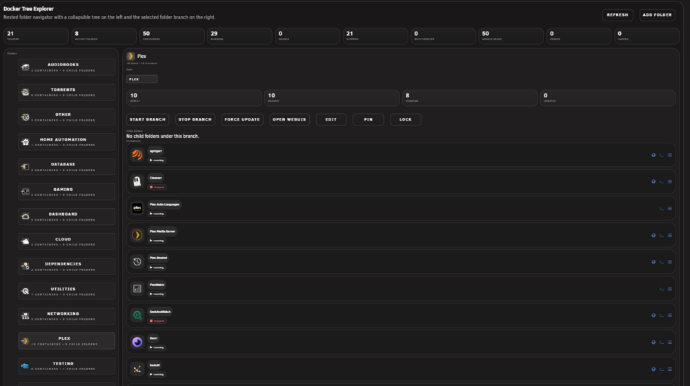Open the Database folder
Screen dimensions: 690x386
click(x=66, y=167)
